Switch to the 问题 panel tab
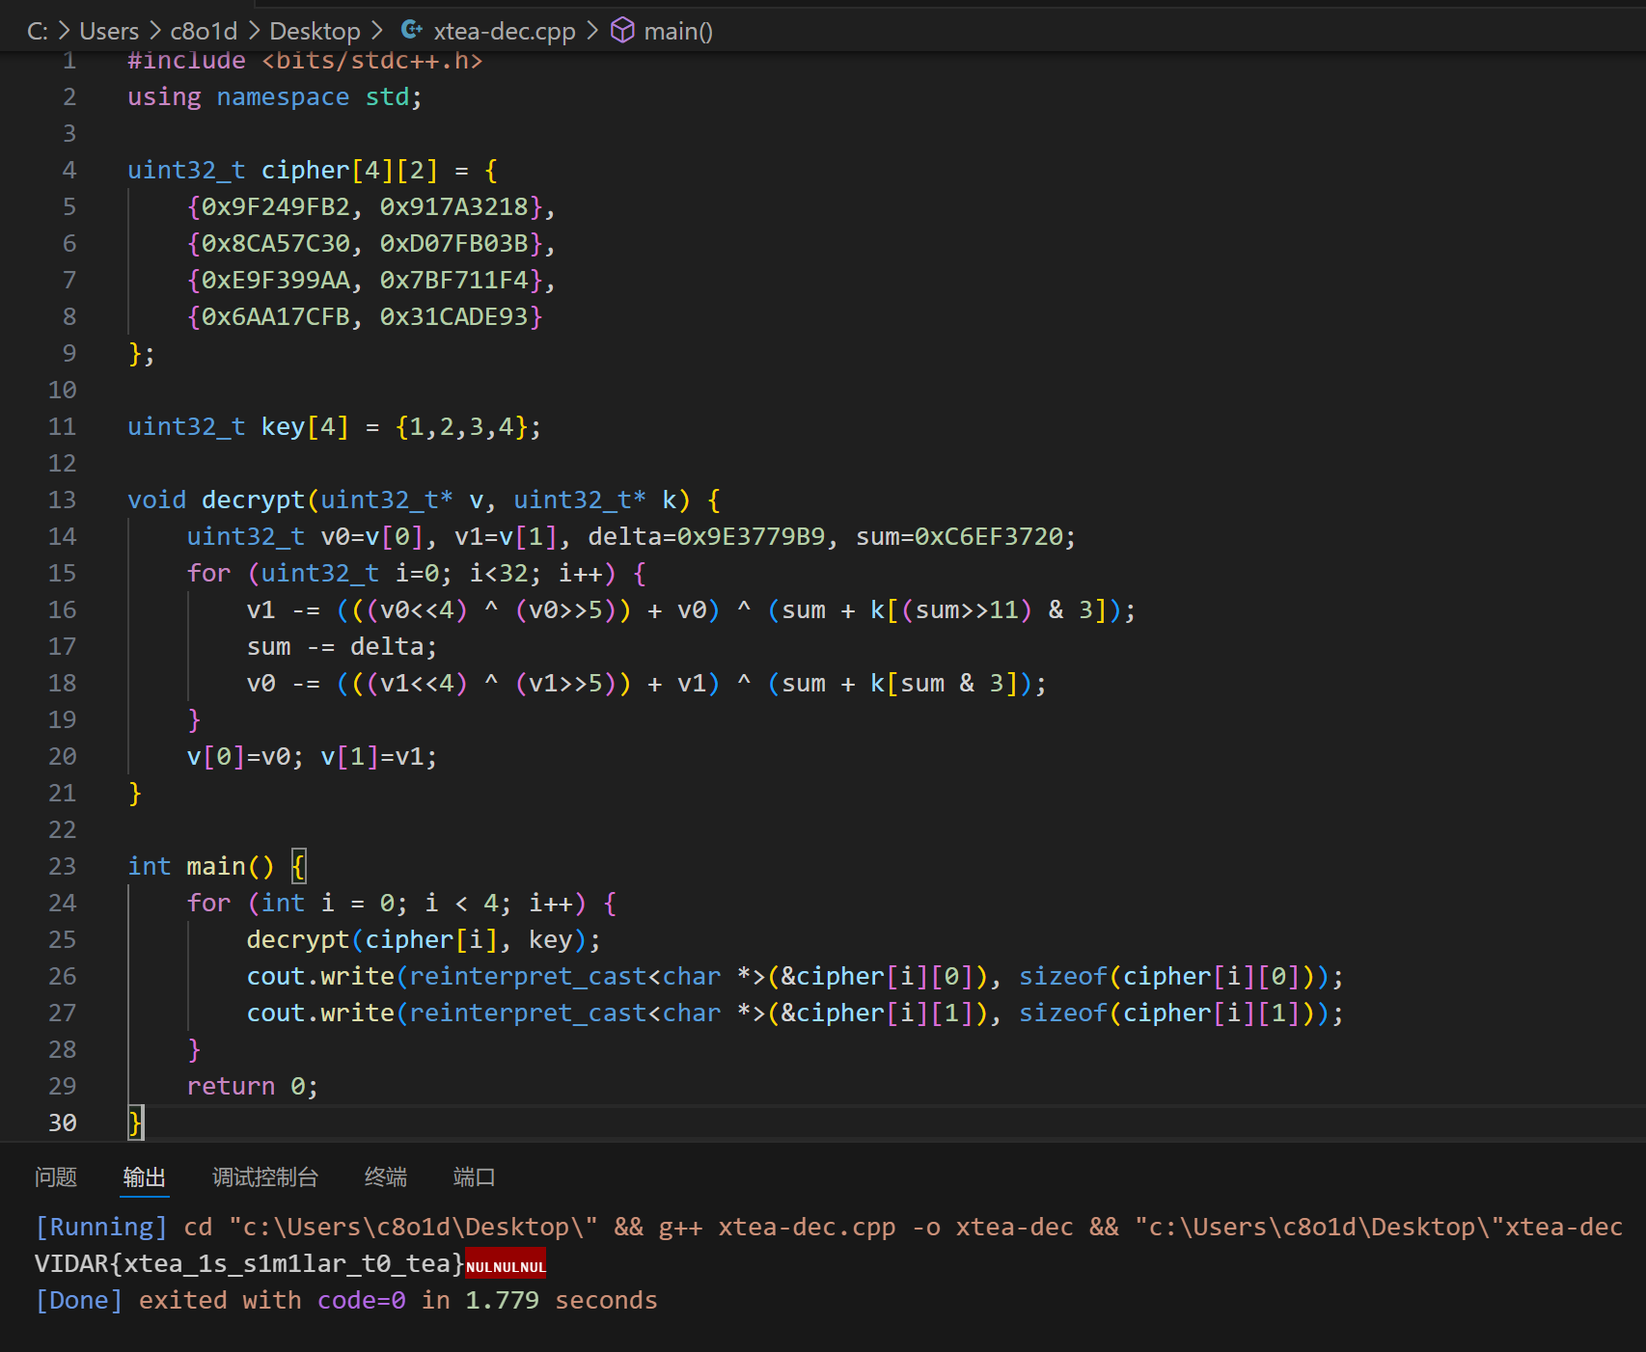 pyautogui.click(x=56, y=1176)
